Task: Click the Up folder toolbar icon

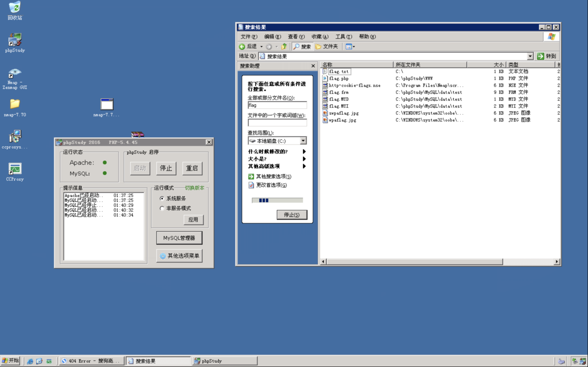Action: click(284, 46)
